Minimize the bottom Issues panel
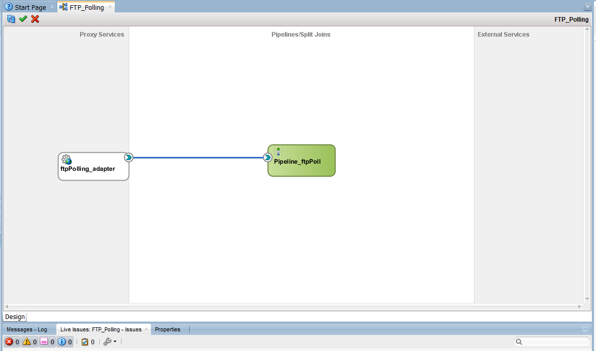596x351 pixels. click(x=585, y=329)
